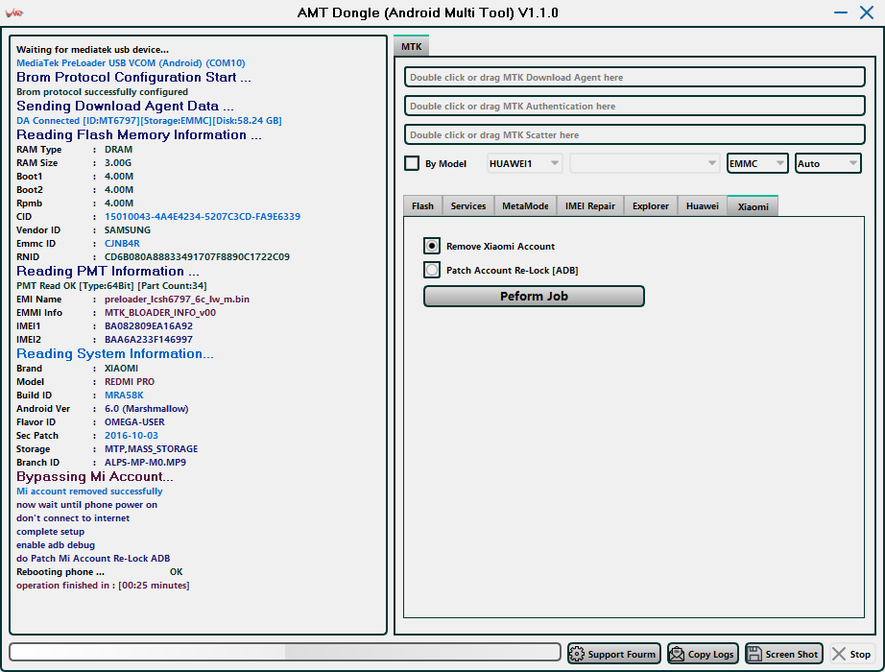Click the Vendor ID value SAMSUNG
The width and height of the screenshot is (885, 672).
(127, 229)
